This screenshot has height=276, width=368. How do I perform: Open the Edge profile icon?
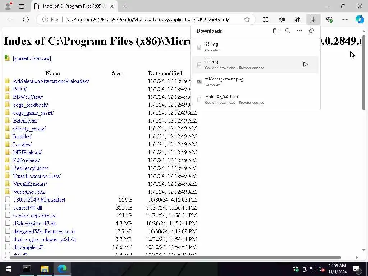(9, 6)
